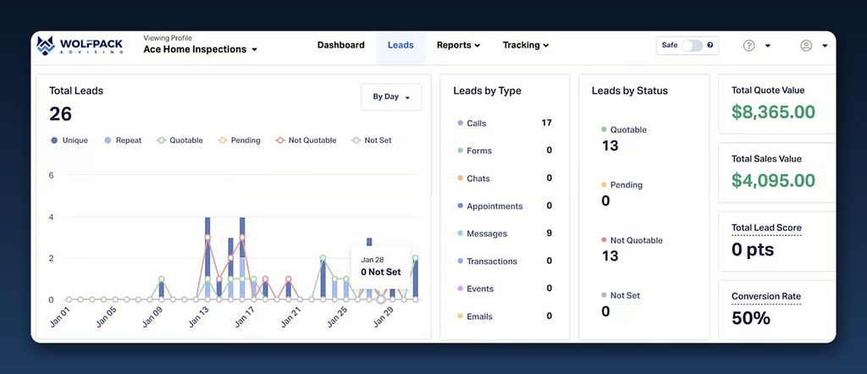Click the Calls count value 17
Viewport: 867px width, 374px height.
coord(546,123)
